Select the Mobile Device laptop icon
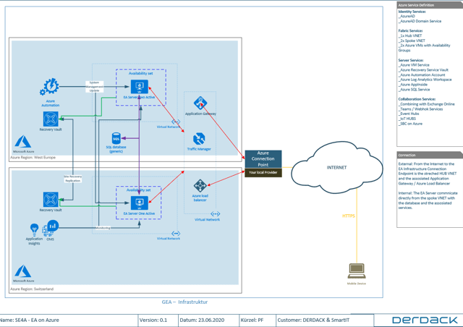This screenshot has height=327, width=463. pos(357,271)
